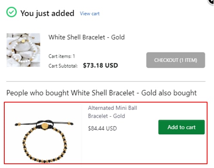Click the $84.44 USD price text
Screen dimensions: 214x168
[102, 128]
